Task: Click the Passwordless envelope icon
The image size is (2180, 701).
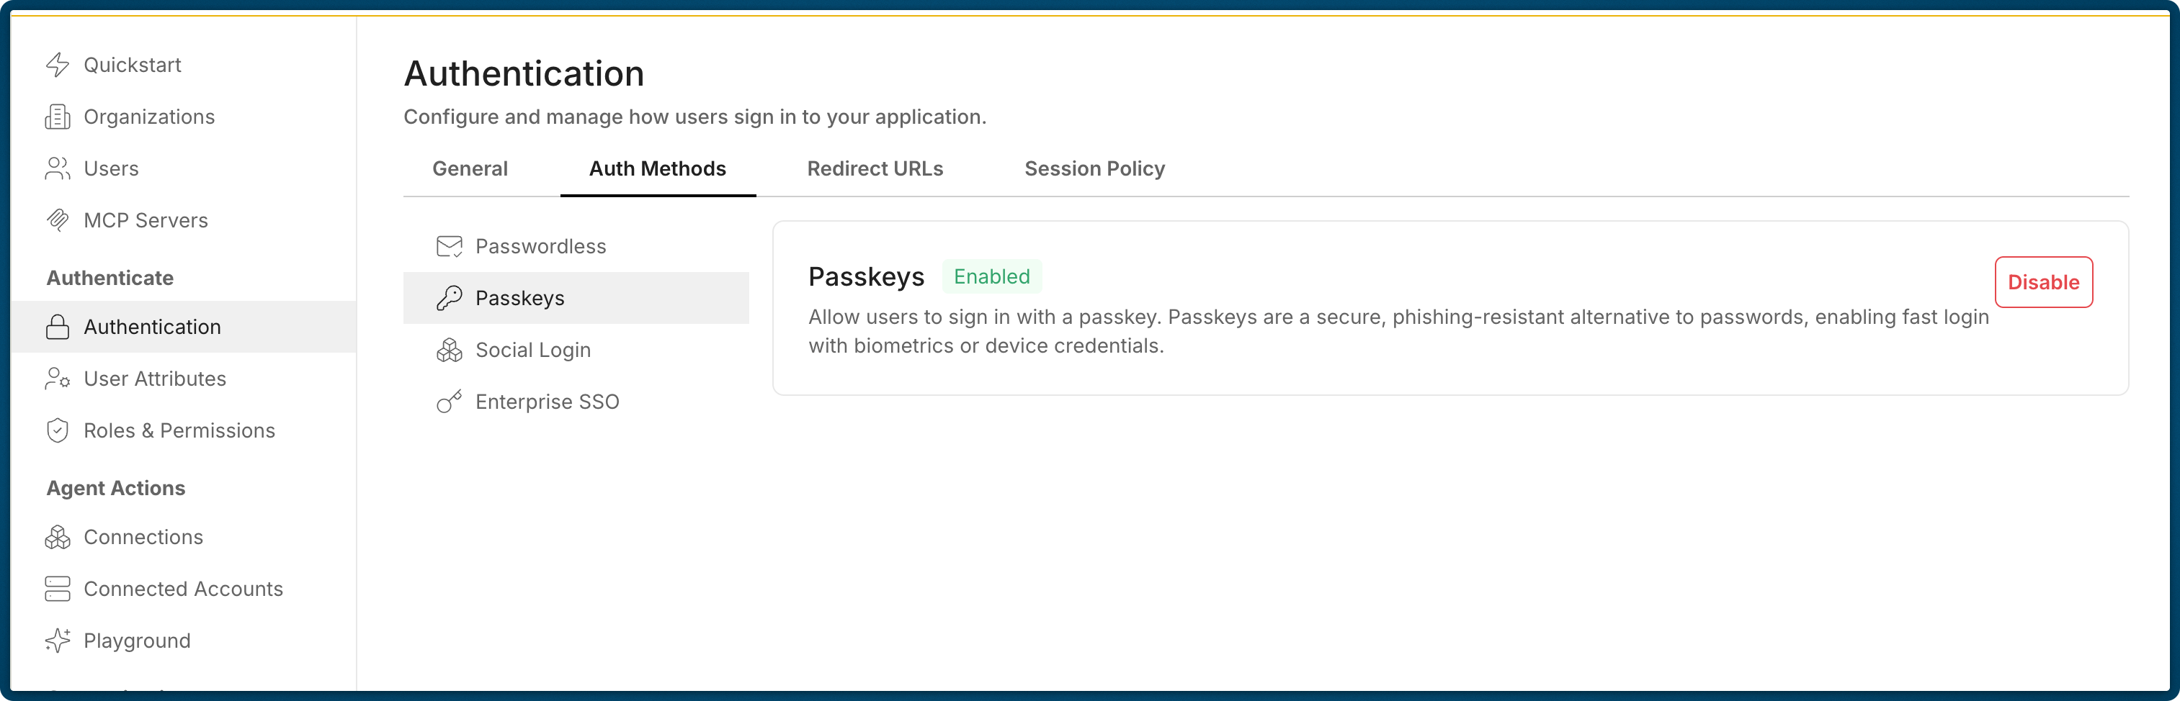Action: (450, 245)
